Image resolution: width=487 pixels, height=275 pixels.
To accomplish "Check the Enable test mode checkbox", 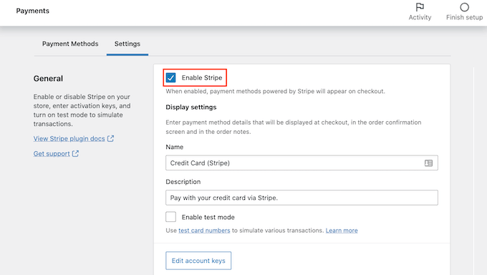I will pyautogui.click(x=171, y=217).
